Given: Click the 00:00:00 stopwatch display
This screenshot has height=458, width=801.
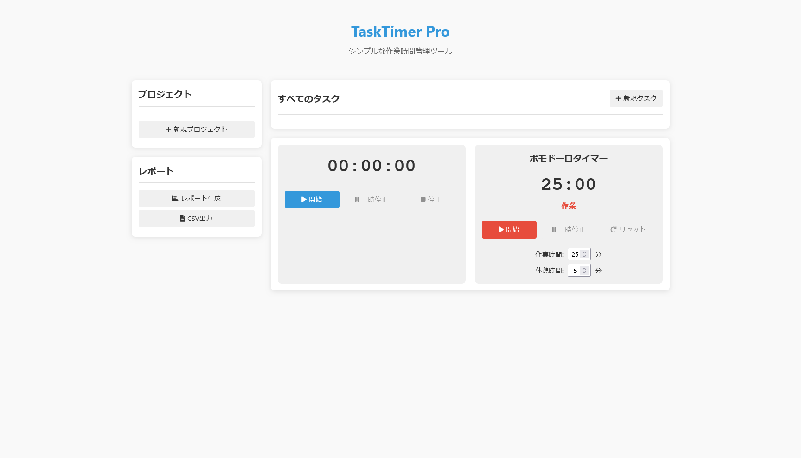Looking at the screenshot, I should 372,166.
